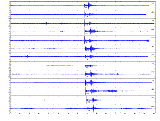Click the 160 tick on the time axis

87,114
